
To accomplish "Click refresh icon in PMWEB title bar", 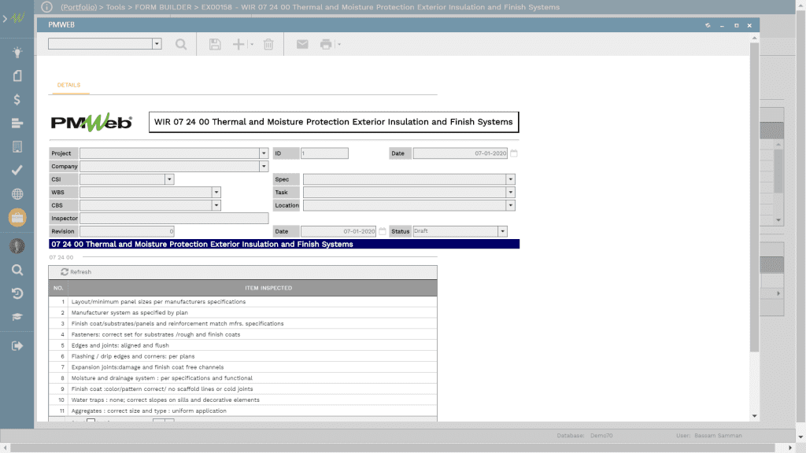I will [708, 25].
